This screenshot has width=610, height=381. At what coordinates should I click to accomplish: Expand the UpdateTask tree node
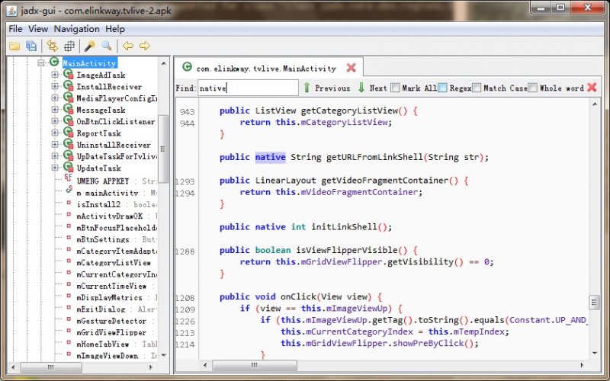click(x=55, y=168)
